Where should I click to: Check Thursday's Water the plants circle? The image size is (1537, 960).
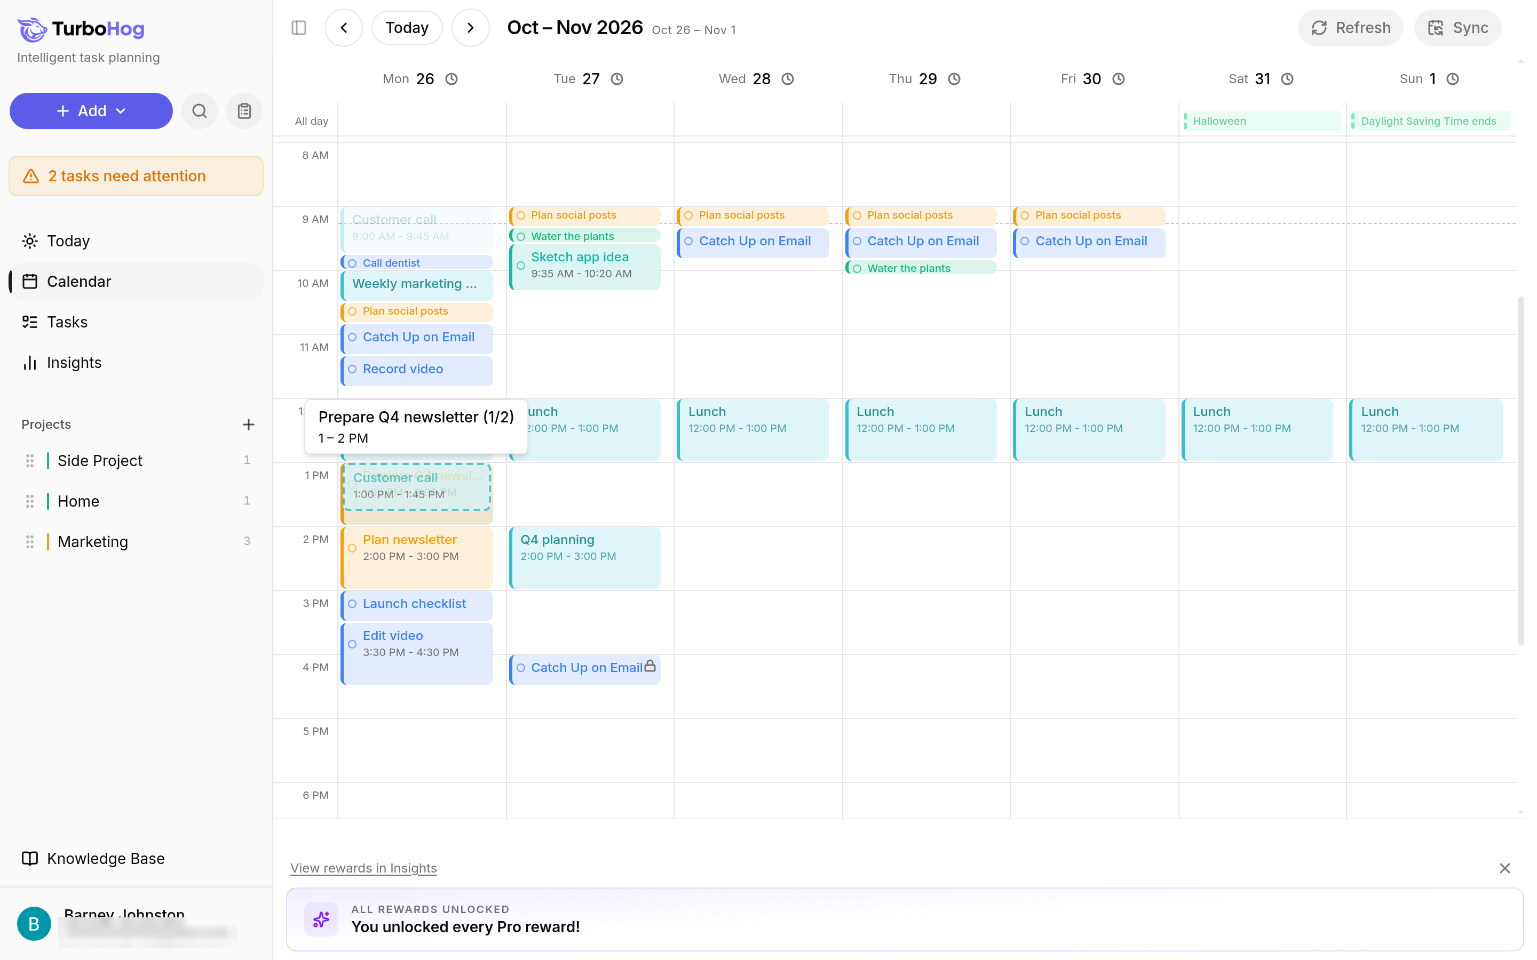coord(857,269)
